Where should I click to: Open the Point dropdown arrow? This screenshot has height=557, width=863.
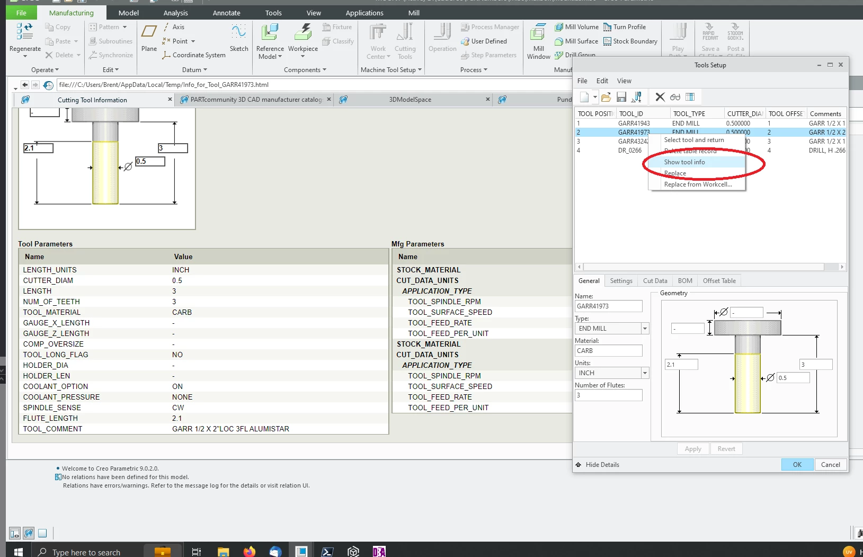193,41
